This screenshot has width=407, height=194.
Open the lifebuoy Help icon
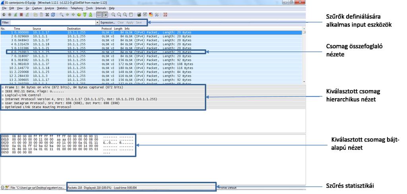click(165, 15)
